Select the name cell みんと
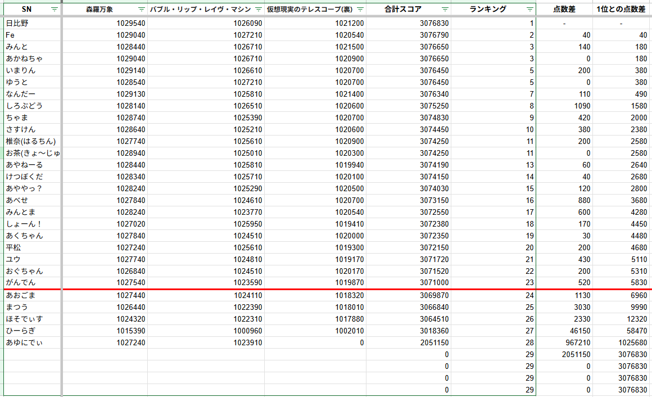This screenshot has width=652, height=397. (33, 47)
